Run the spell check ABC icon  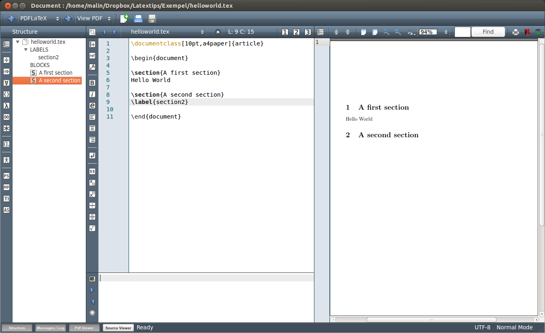[538, 32]
